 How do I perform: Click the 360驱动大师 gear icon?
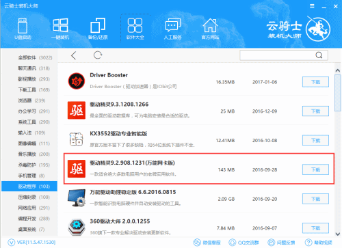77,227
